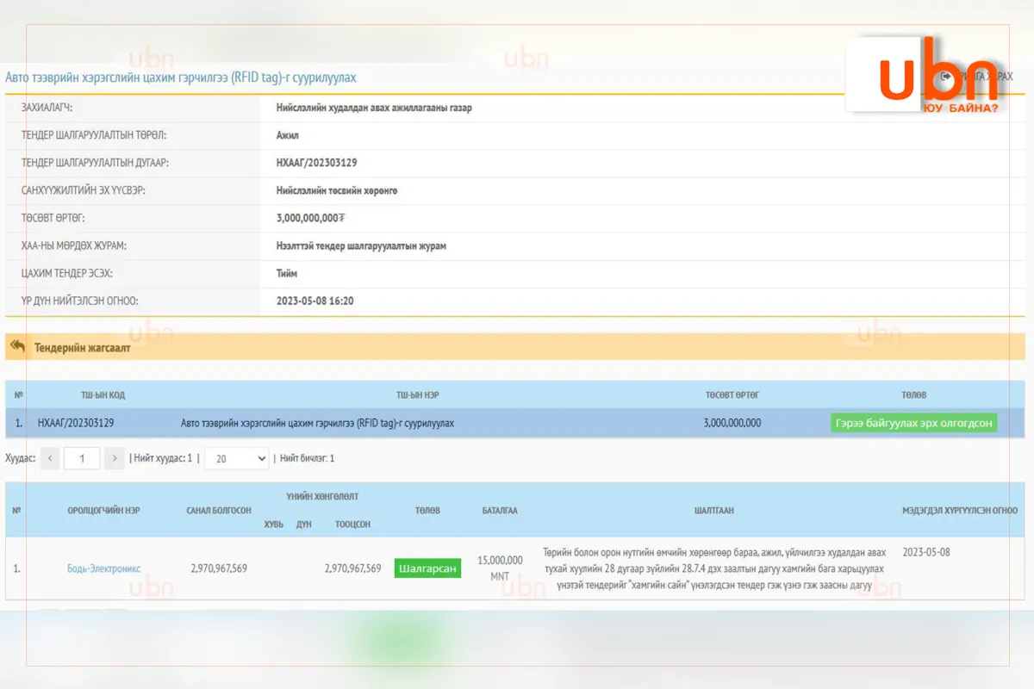Click the back arrow icon beside Тендерийн жагсаалт
This screenshot has width=1034, height=689.
17,346
